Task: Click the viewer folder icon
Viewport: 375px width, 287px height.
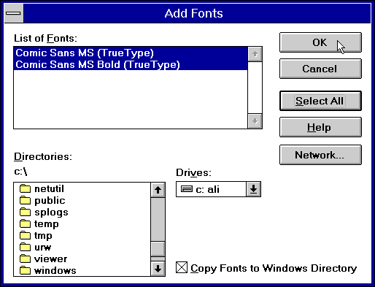Action: coord(25,259)
